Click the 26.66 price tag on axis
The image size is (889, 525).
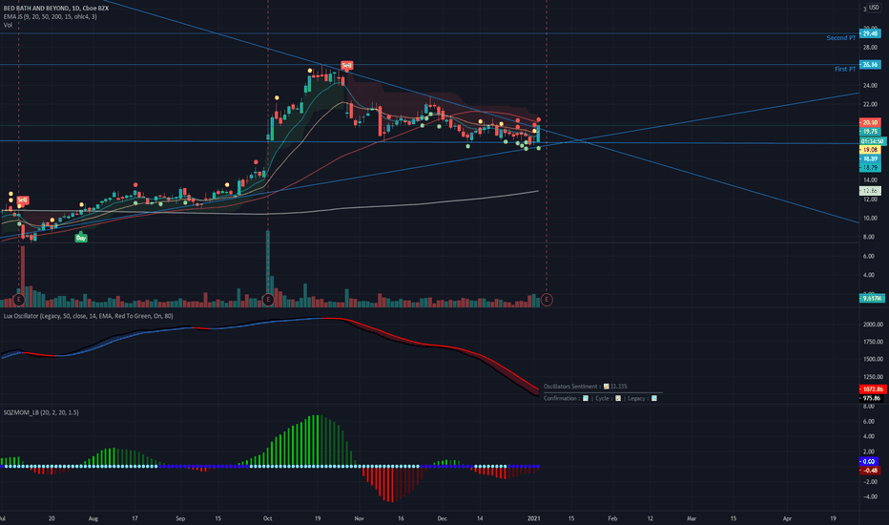click(x=870, y=65)
